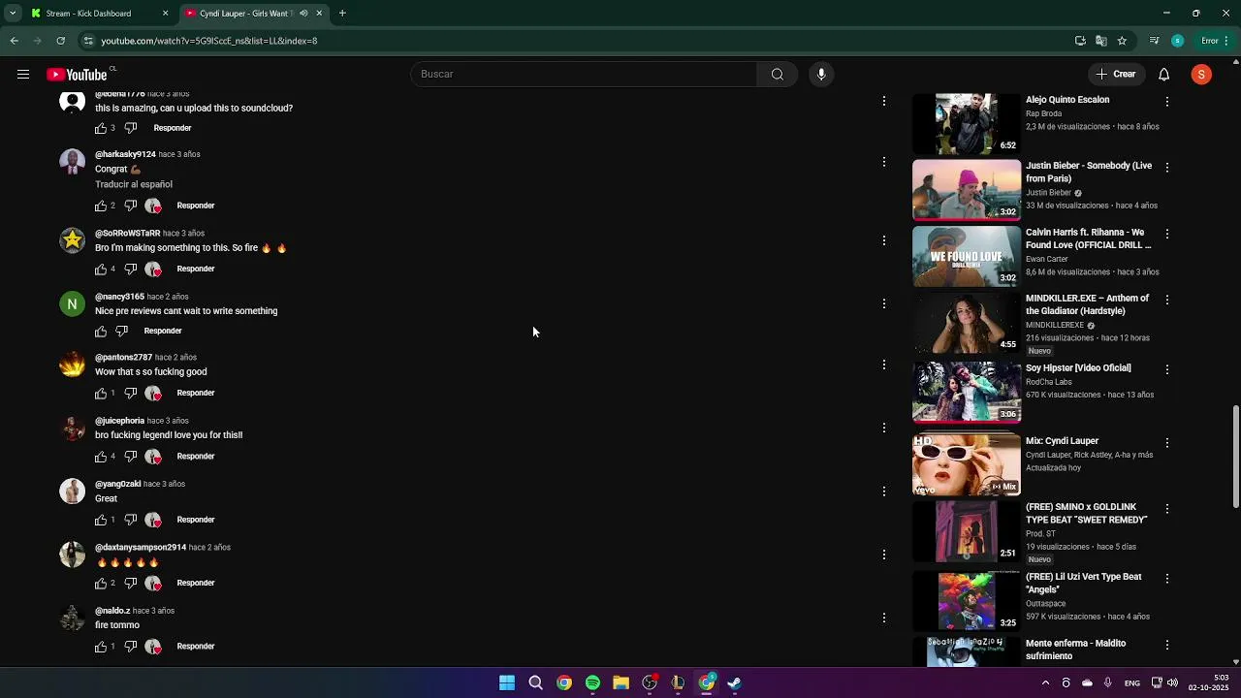
Task: Open options menu for Soy Hipster video
Action: click(1166, 369)
